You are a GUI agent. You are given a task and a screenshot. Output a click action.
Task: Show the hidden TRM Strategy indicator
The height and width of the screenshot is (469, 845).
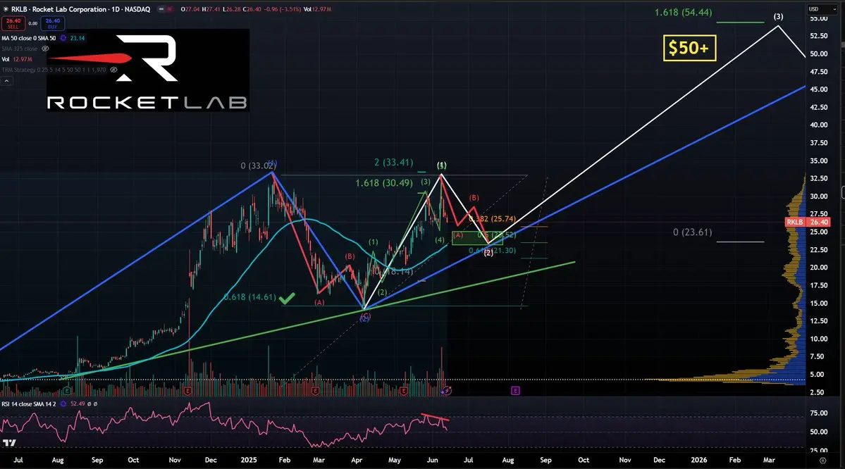click(x=113, y=70)
